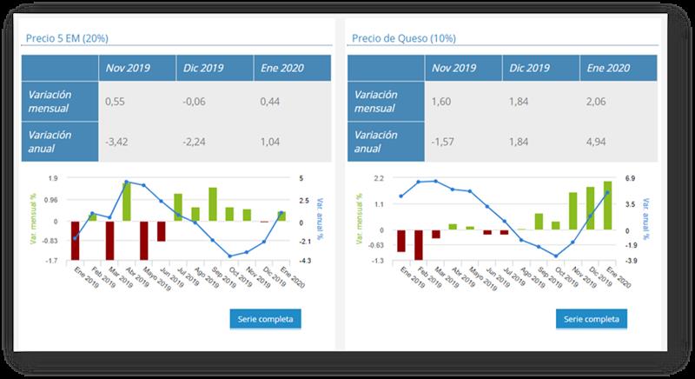695x379 pixels.
Task: Select Ene 2020 column header in Precio 5 EM table
Action: pyautogui.click(x=282, y=68)
